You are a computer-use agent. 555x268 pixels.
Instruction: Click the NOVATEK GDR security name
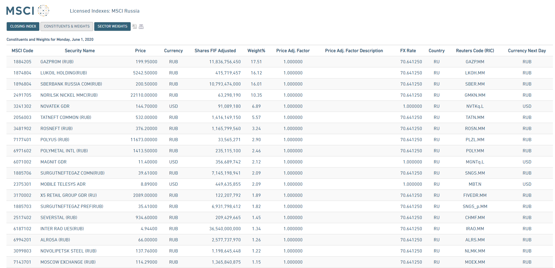[x=55, y=106]
